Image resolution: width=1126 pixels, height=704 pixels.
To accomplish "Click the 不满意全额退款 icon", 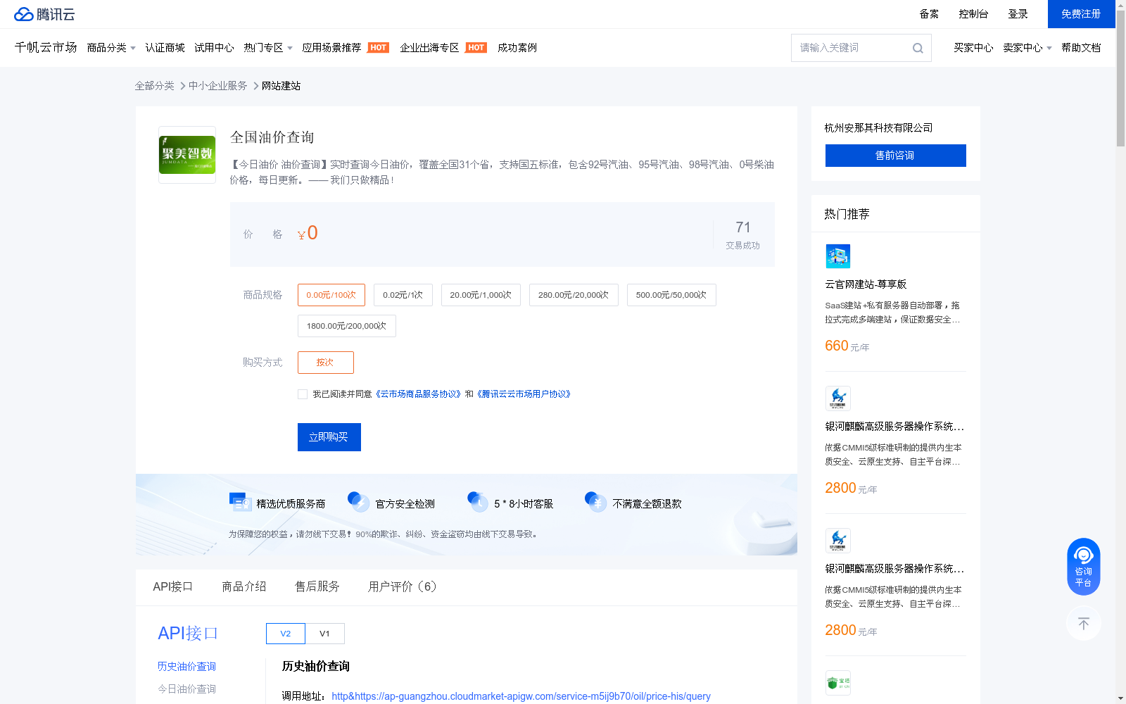I will [x=596, y=502].
